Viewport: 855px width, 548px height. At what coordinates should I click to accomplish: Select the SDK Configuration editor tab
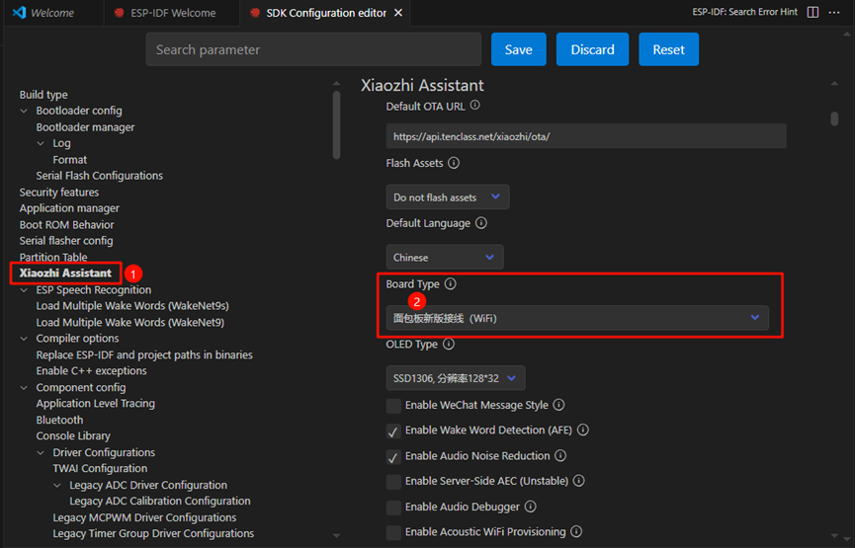coord(325,13)
